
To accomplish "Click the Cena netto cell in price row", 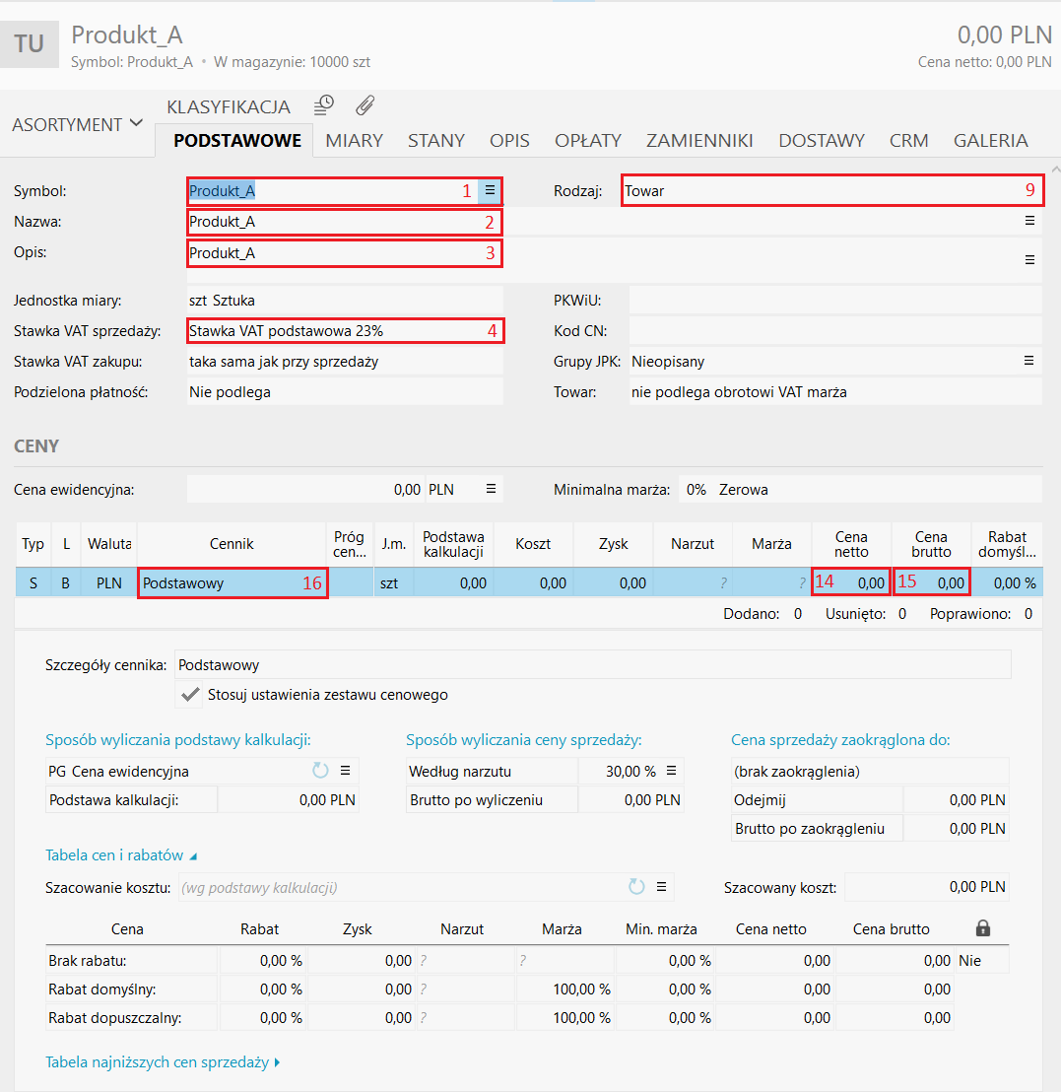I will (851, 582).
